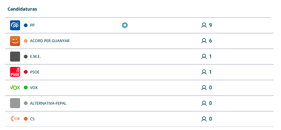Click the PSOE seat count of 1
The height and width of the screenshot is (130, 281).
tap(210, 72)
